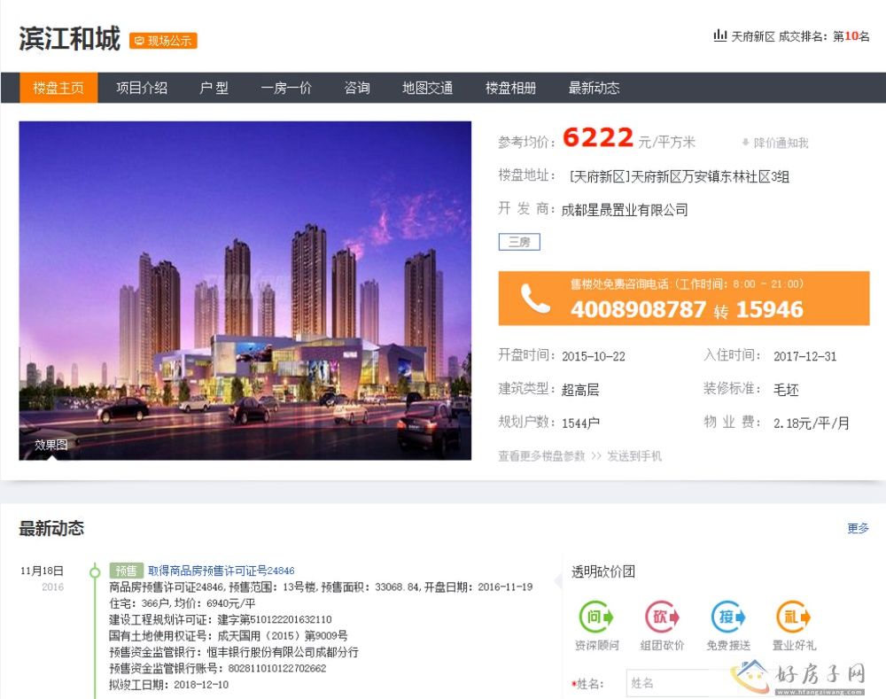Open the 楼盘相册 tab
This screenshot has height=699, width=886.
coord(510,88)
